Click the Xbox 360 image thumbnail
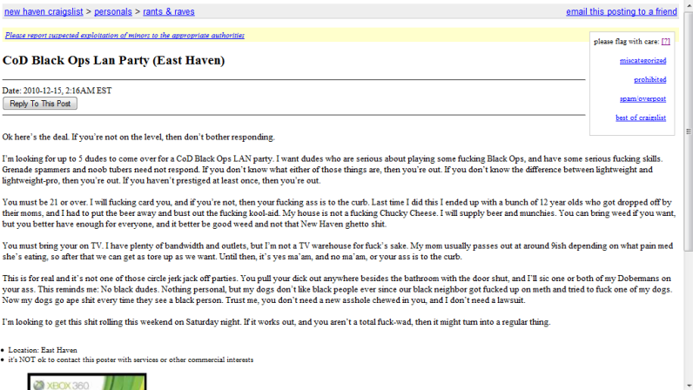 (87, 382)
